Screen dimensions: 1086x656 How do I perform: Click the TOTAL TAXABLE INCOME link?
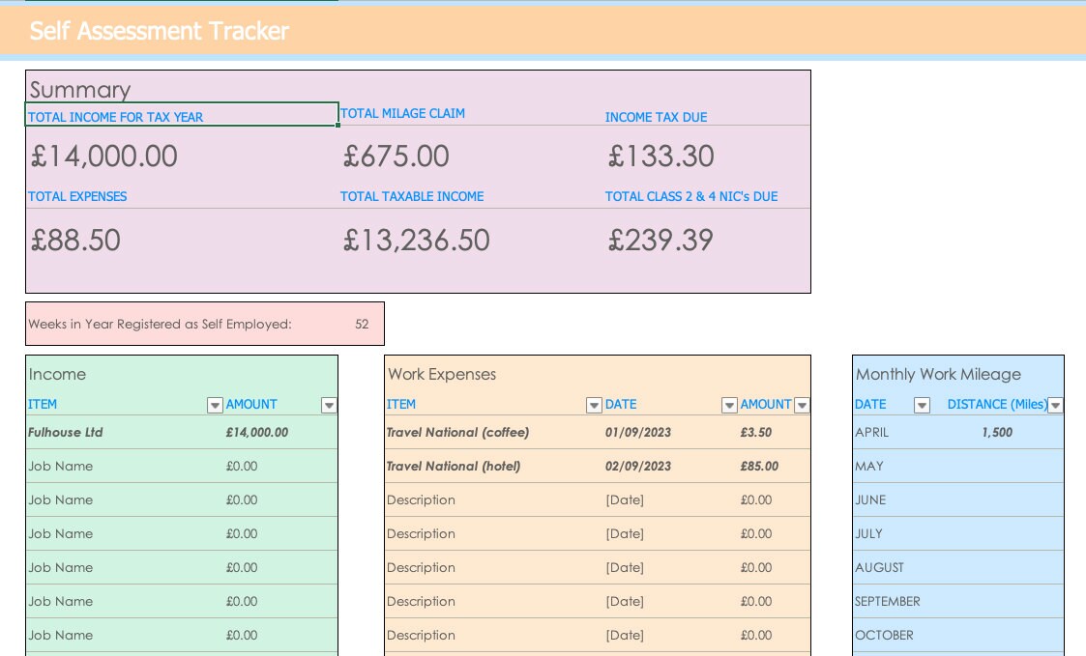click(x=412, y=196)
